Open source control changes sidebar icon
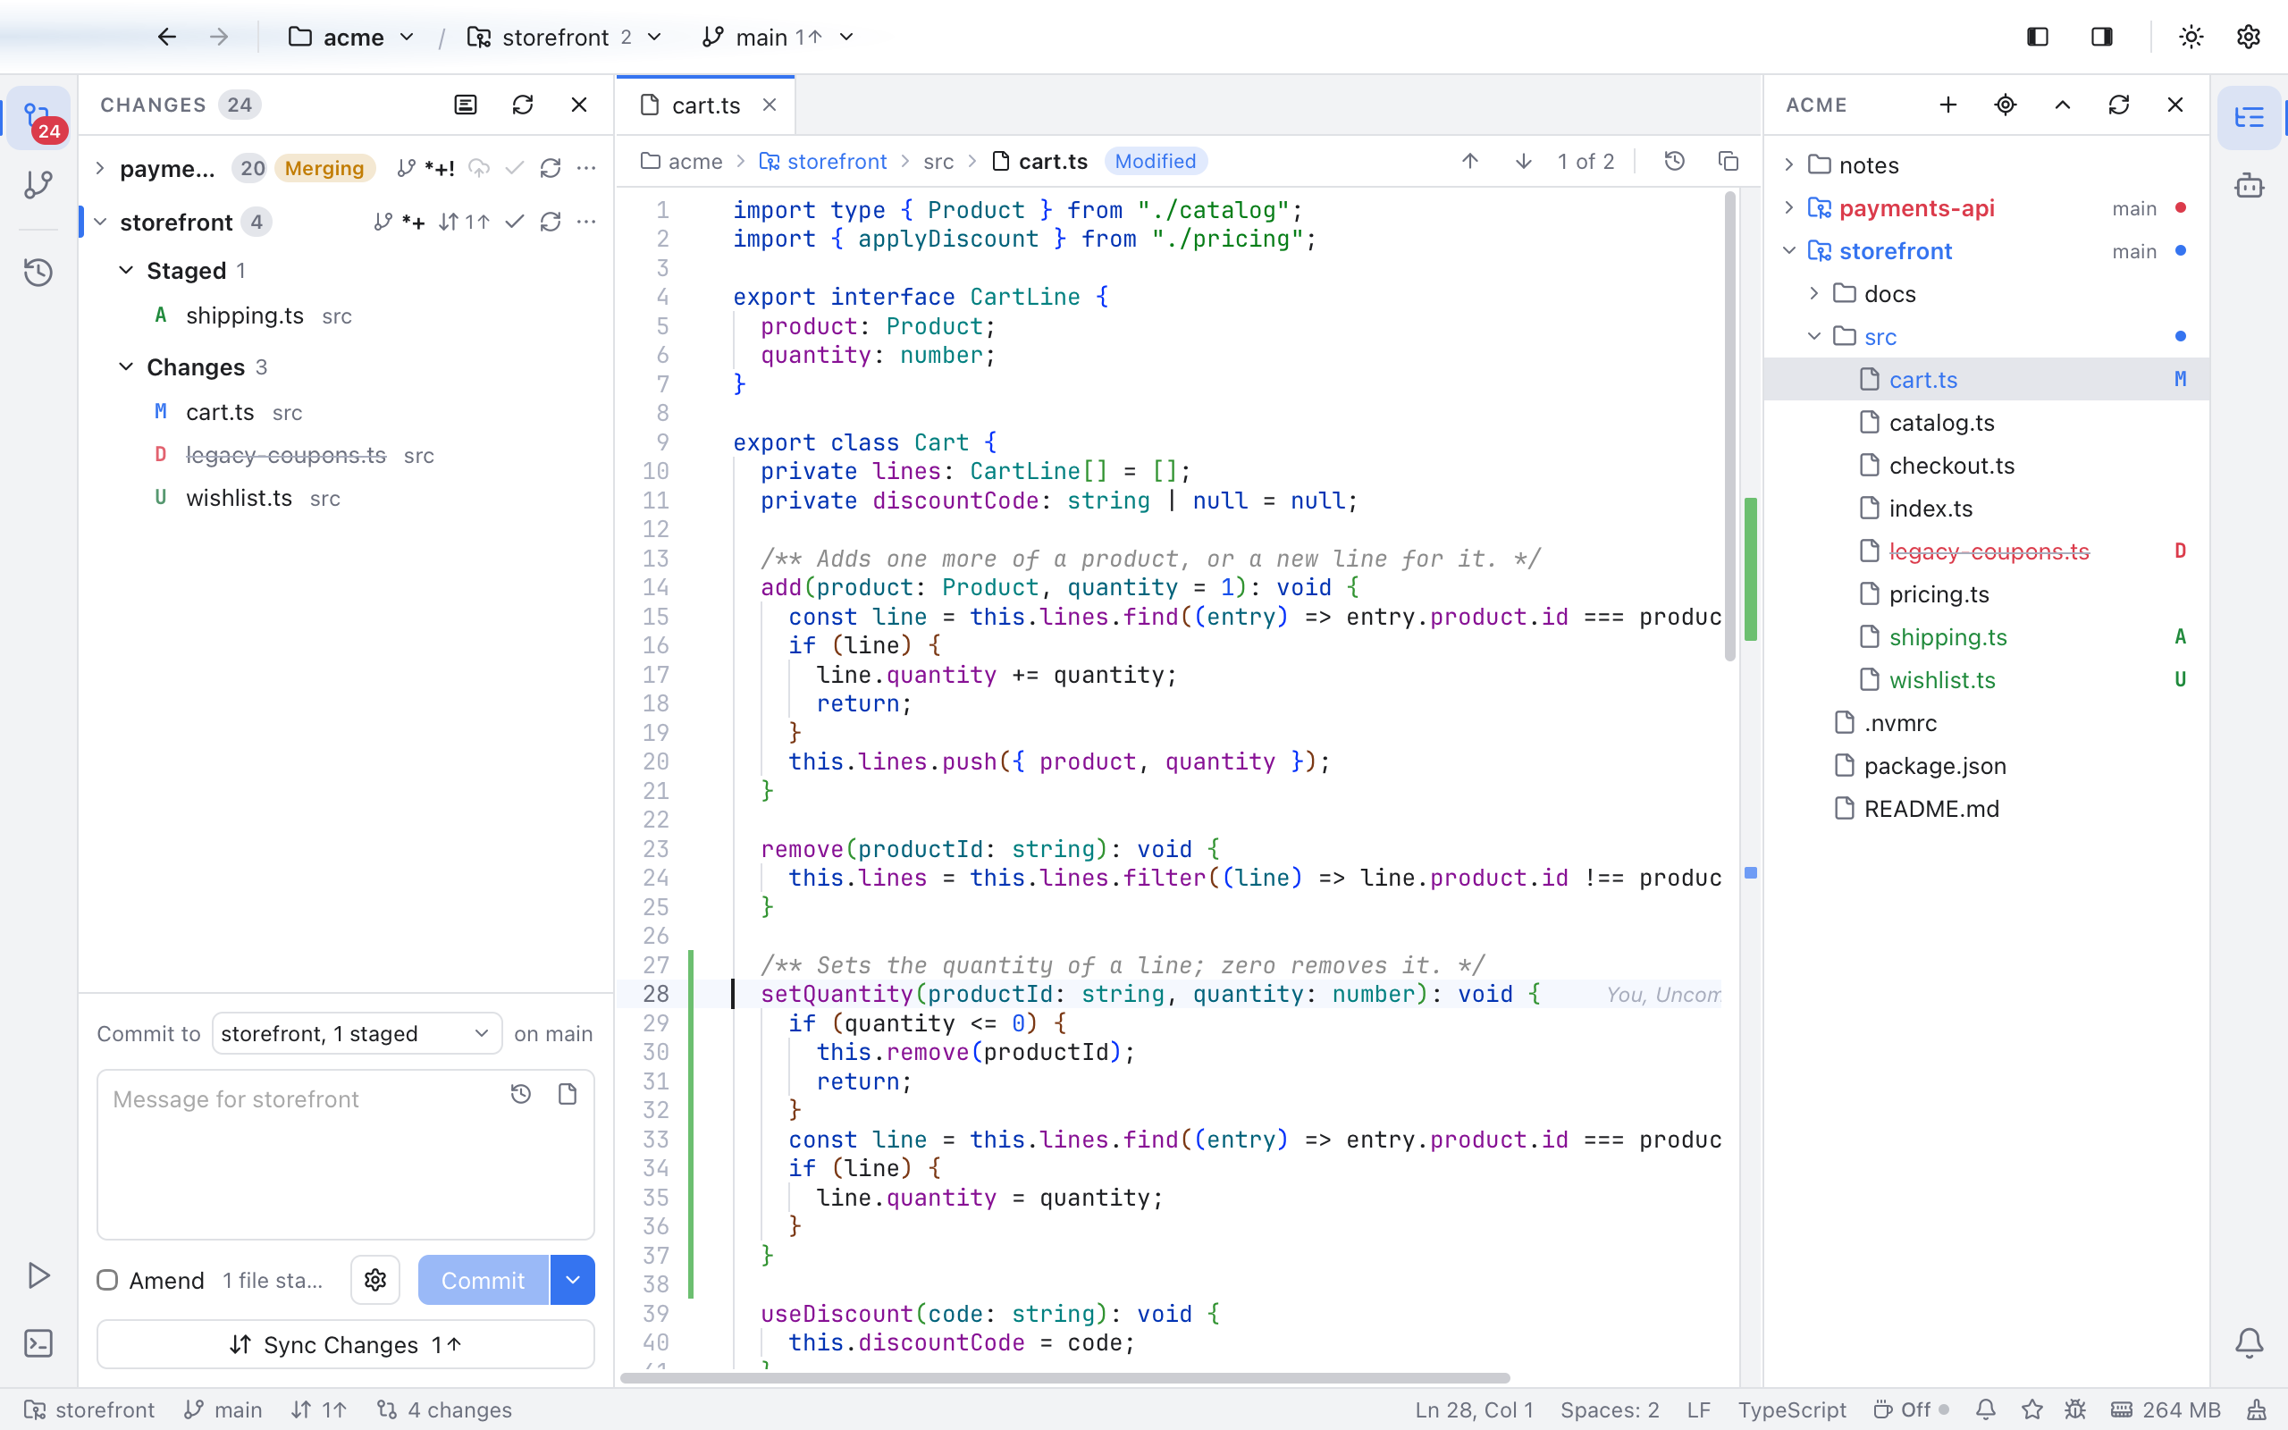This screenshot has height=1430, width=2288. click(38, 118)
